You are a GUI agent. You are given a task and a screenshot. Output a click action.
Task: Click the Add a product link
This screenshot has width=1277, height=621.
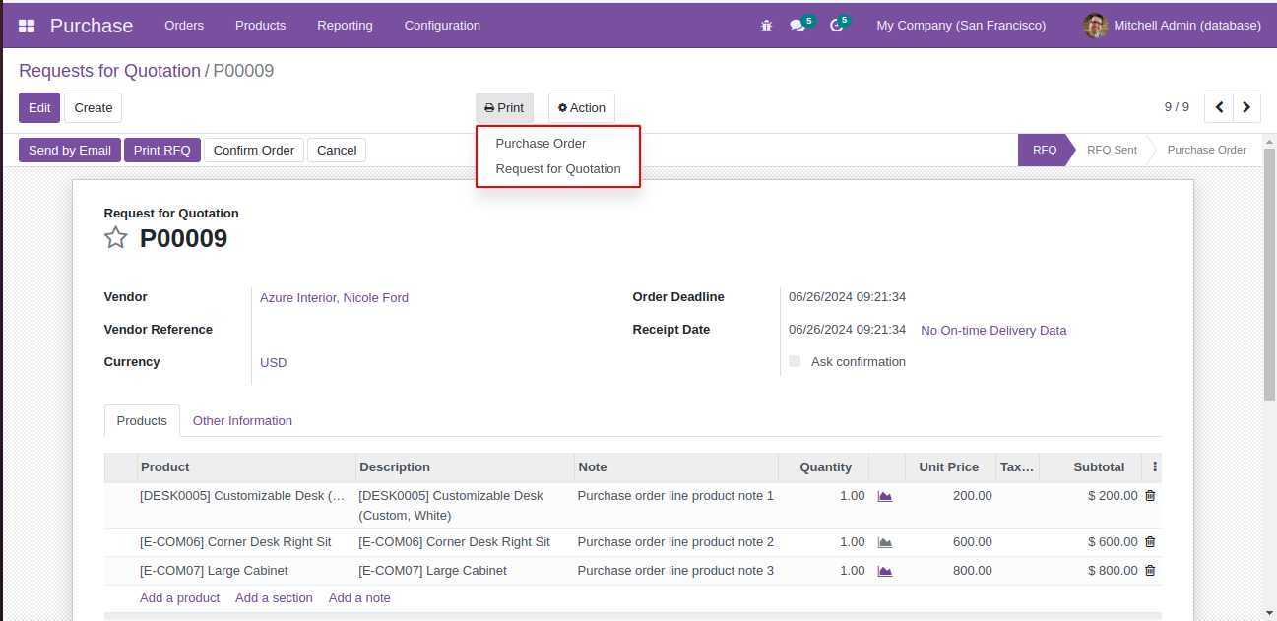tap(179, 598)
